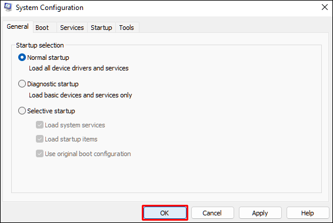The image size is (333, 223).
Task: Toggle the Load startup items checkbox
Action: coord(40,139)
